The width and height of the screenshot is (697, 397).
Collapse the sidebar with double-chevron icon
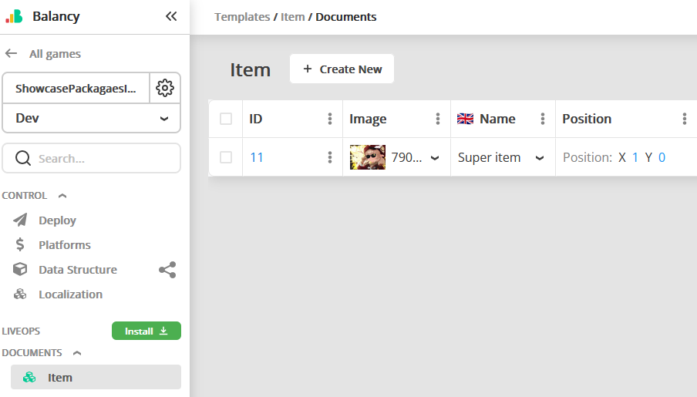point(171,16)
